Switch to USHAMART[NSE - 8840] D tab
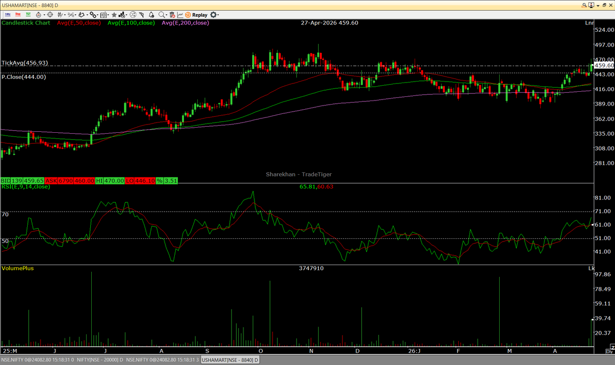This screenshot has width=615, height=365. click(x=230, y=360)
